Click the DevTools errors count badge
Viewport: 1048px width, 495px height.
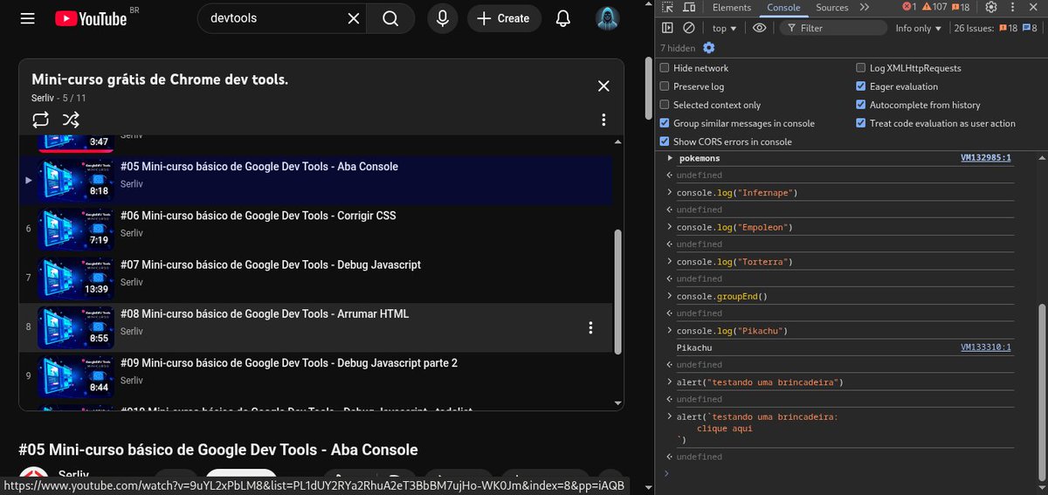click(909, 7)
